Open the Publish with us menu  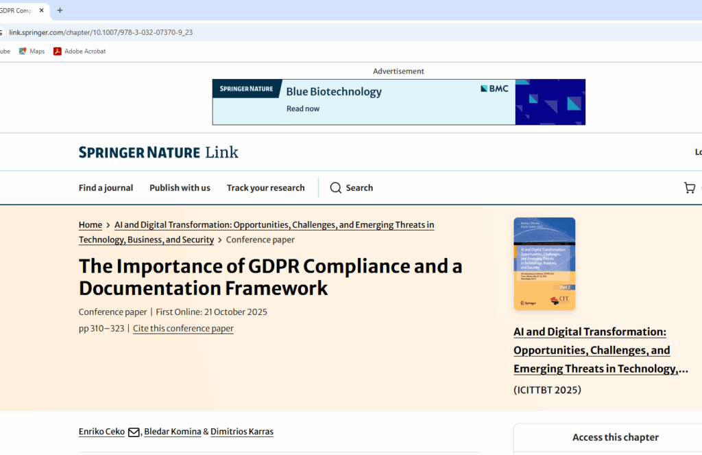click(180, 188)
